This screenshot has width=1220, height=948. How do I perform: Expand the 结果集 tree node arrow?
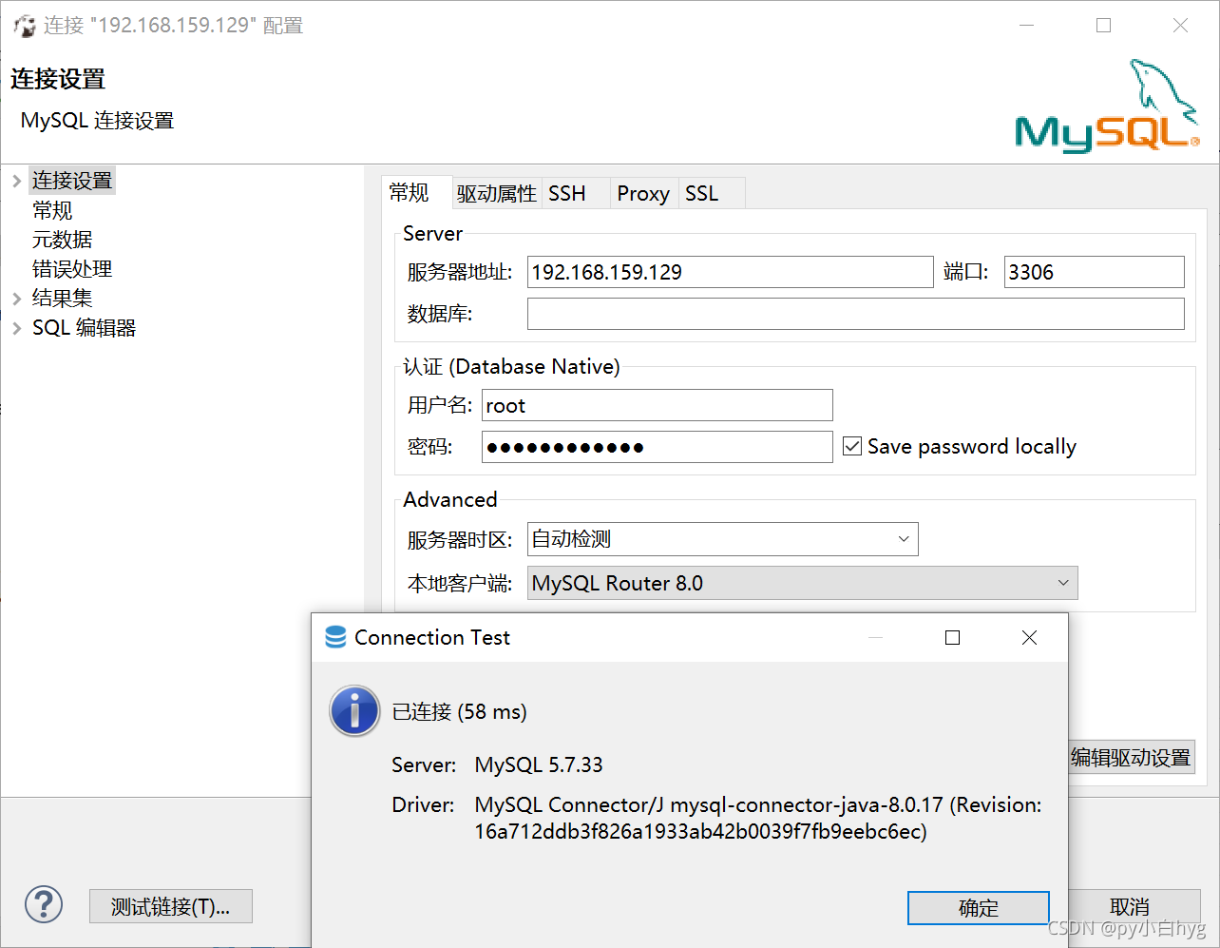[x=16, y=299]
